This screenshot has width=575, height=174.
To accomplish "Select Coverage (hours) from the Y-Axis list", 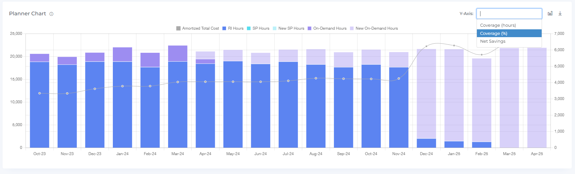I will (x=498, y=25).
